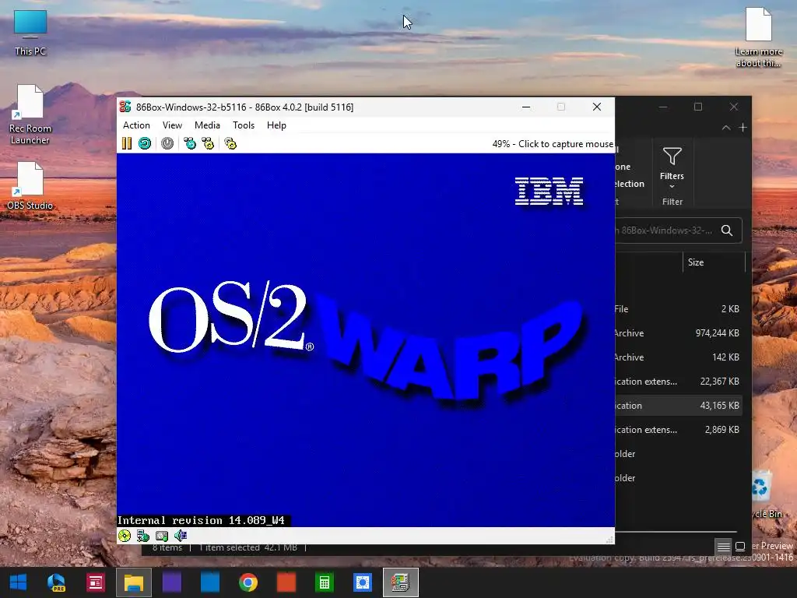This screenshot has height=598, width=797.
Task: Open the View menu
Action: [x=172, y=125]
